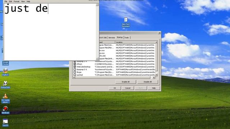
Task: Click Notepad's scroll-up arrow
Action: pos(97,5)
